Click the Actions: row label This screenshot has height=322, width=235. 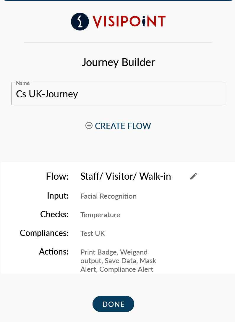point(54,252)
